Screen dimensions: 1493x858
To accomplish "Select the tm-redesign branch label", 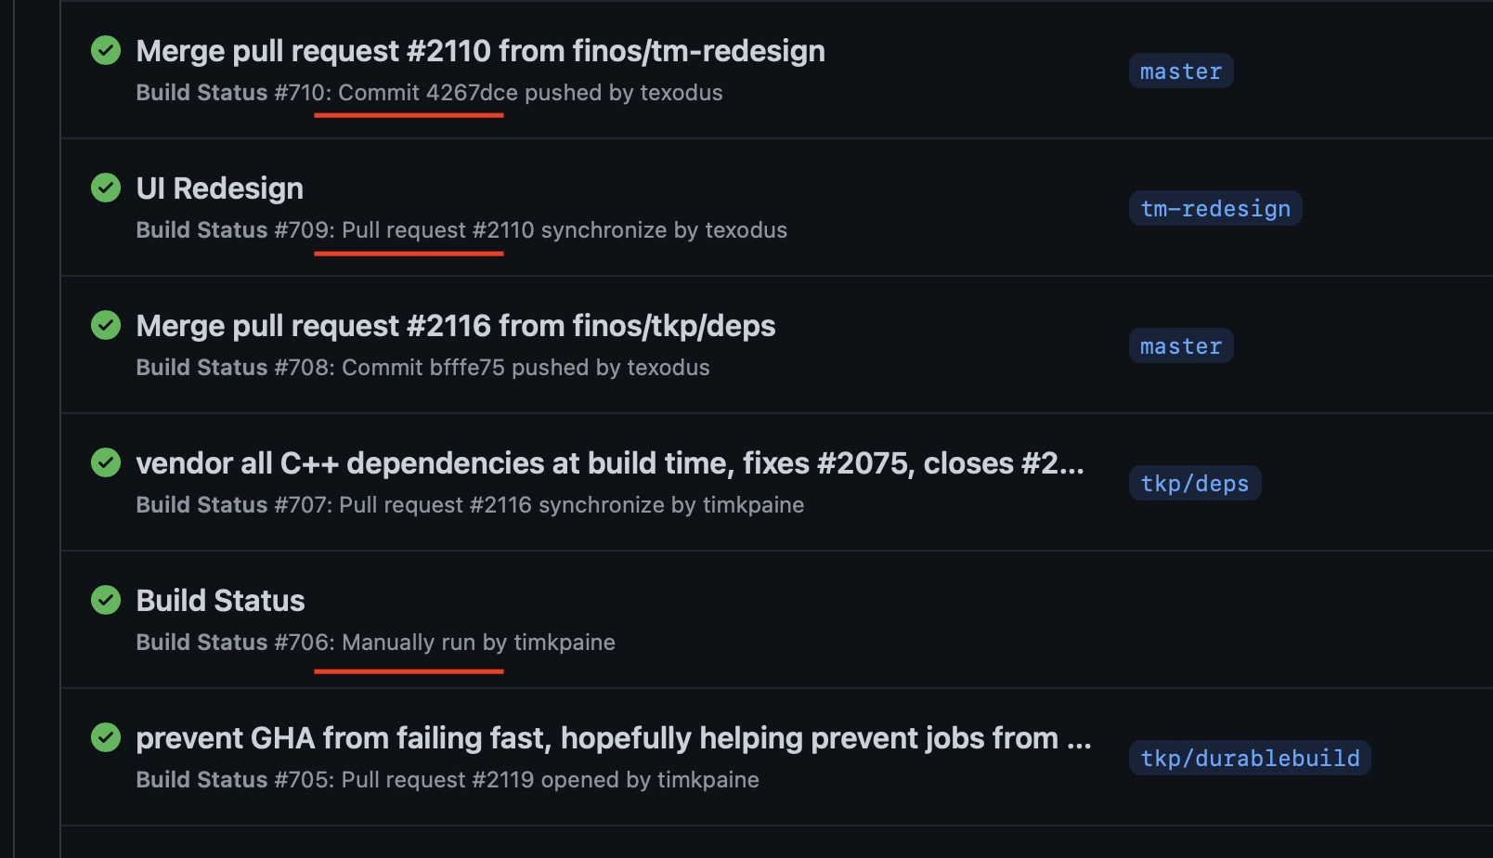I will tap(1215, 209).
